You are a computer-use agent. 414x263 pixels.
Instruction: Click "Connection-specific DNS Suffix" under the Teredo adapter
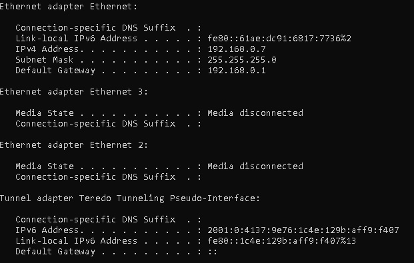[95, 220]
